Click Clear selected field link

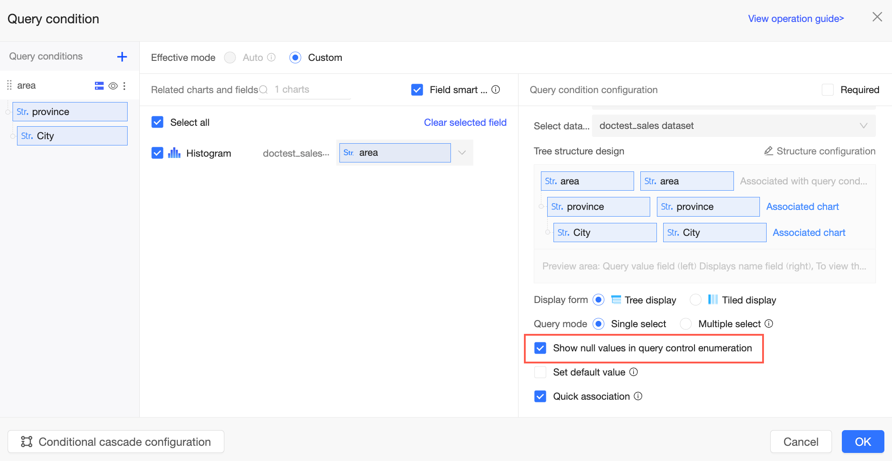pos(465,122)
